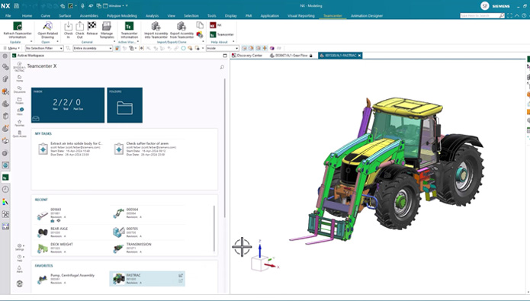Click the Release checkered flag icon
The height and width of the screenshot is (301, 530).
(92, 26)
